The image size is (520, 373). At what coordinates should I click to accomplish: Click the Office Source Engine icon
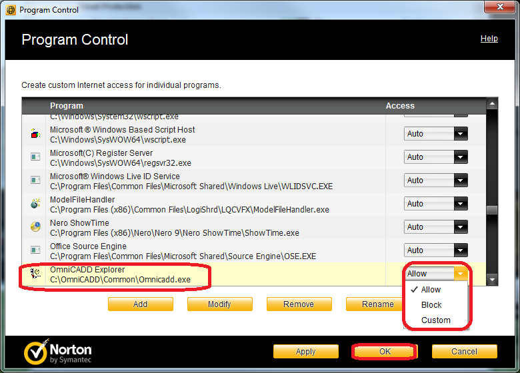35,250
